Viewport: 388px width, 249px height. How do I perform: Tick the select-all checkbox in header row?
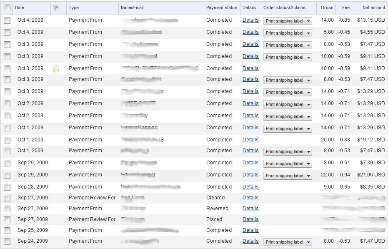(7, 8)
